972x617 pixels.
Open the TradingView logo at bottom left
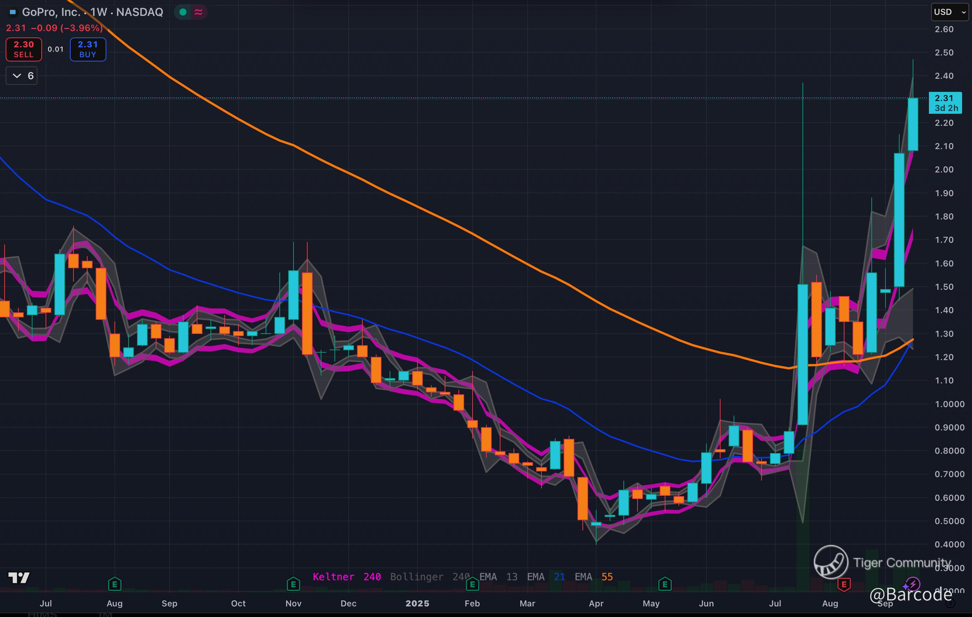click(19, 578)
